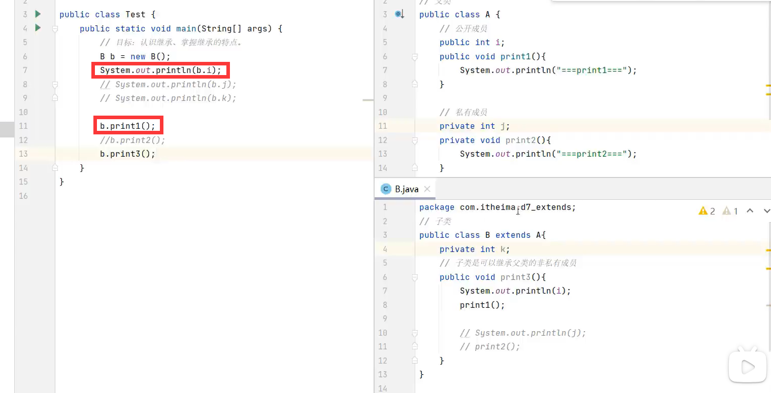The height and width of the screenshot is (393, 771).
Task: Close the B.java editor tab
Action: (427, 189)
